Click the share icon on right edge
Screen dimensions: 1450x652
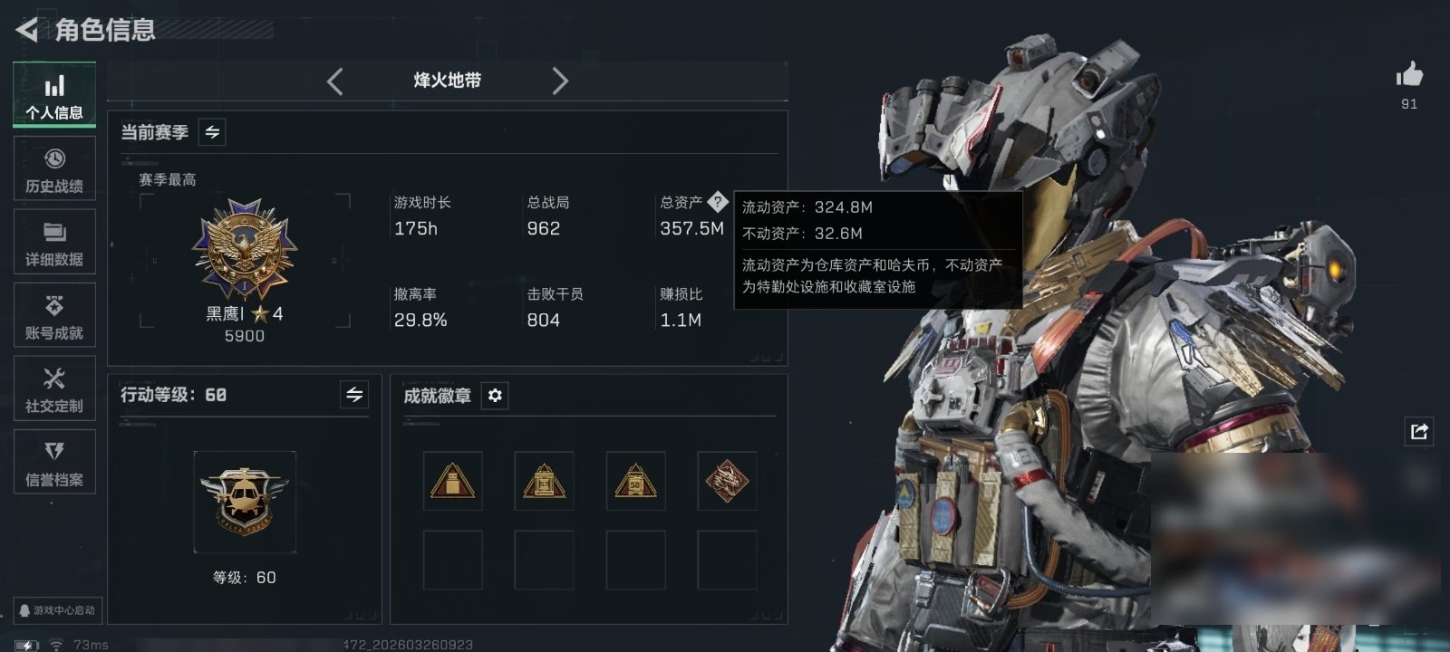click(1419, 431)
